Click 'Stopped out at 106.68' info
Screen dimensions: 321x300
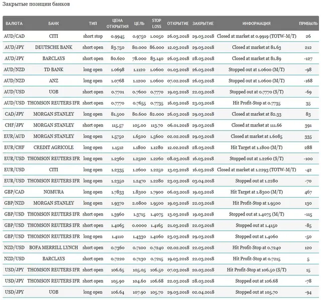tap(256, 281)
